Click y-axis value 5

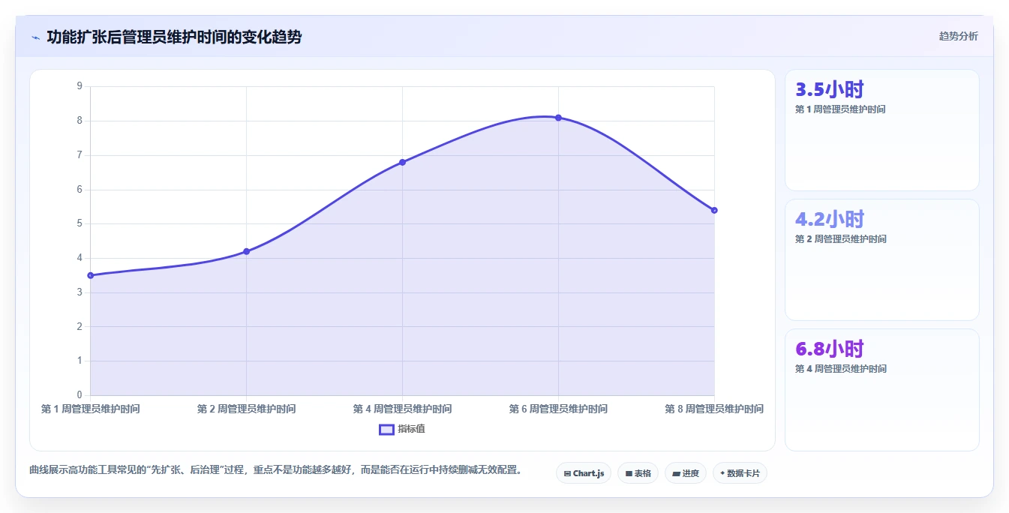80,223
